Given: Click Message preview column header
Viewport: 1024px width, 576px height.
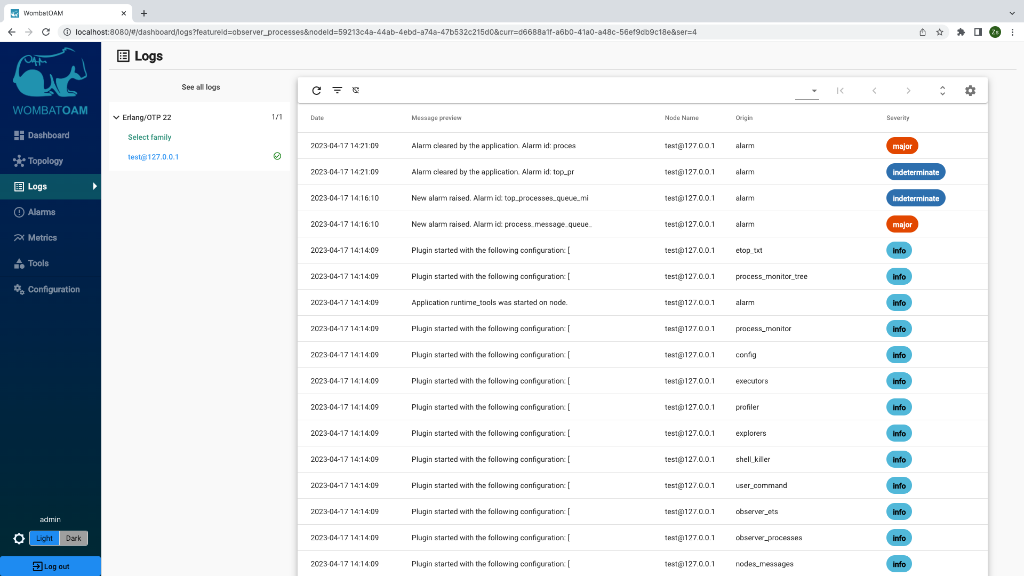Looking at the screenshot, I should [x=436, y=118].
